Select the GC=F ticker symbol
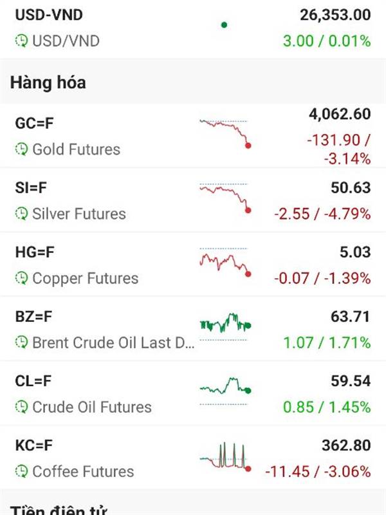Image resolution: width=386 pixels, height=515 pixels. point(36,123)
